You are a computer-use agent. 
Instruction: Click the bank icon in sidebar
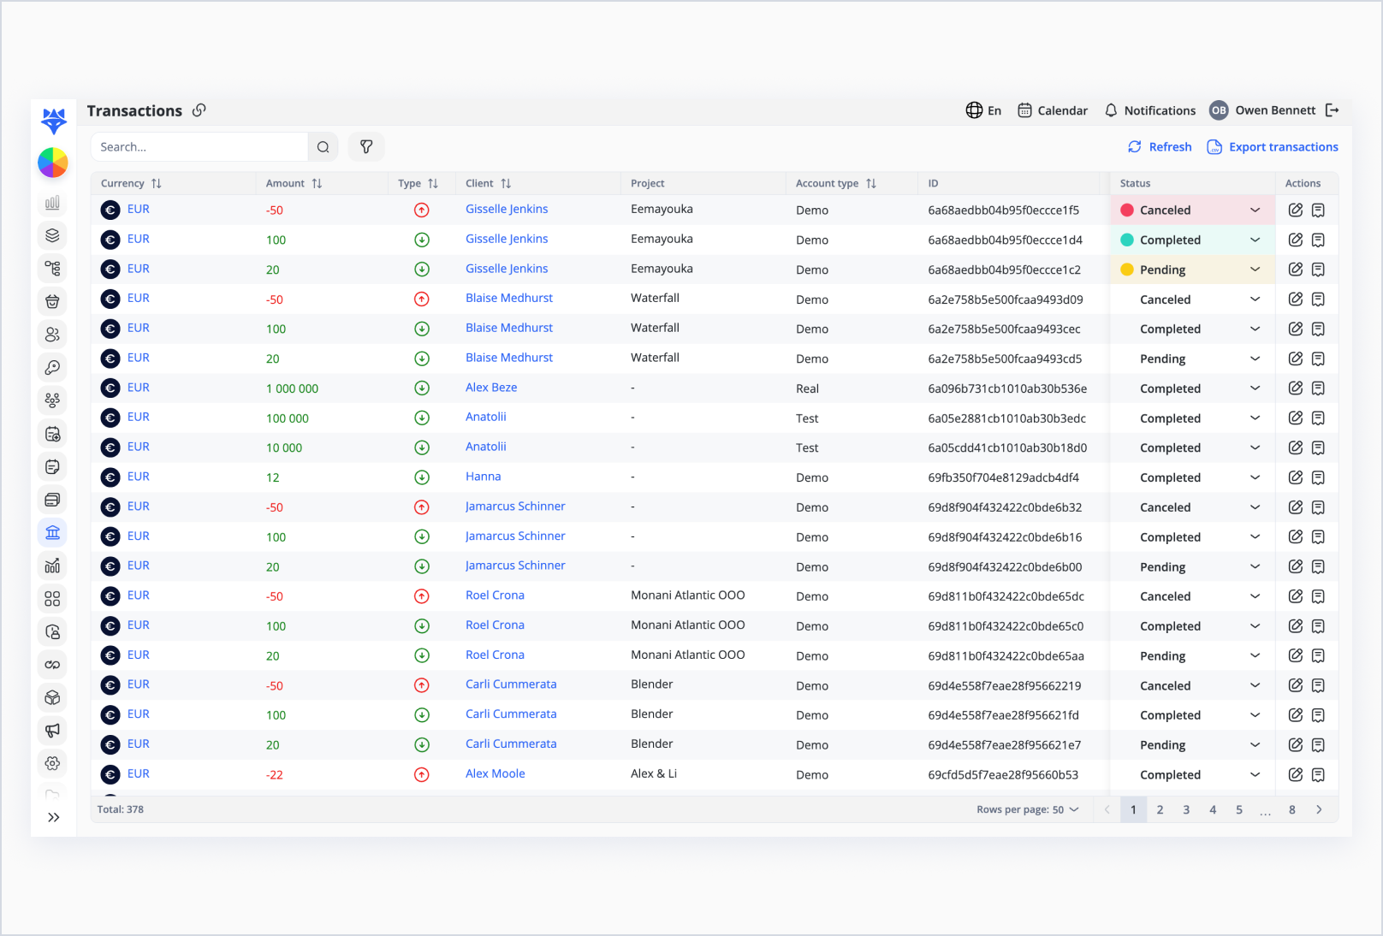coord(52,533)
